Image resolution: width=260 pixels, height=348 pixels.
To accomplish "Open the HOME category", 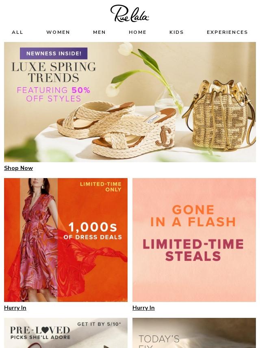I will coord(138,32).
